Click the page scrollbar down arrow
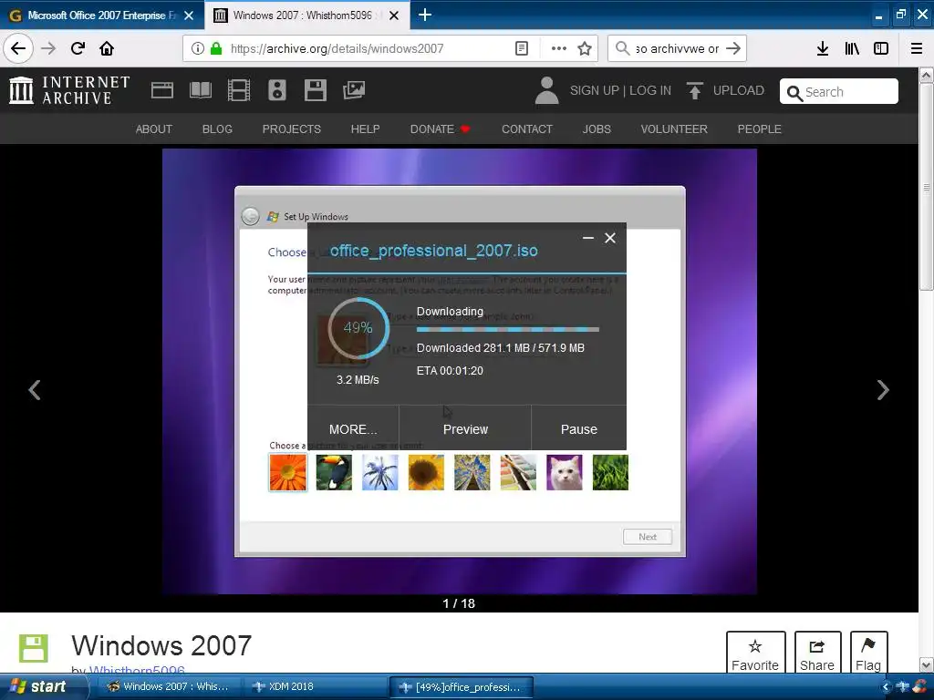Image resolution: width=934 pixels, height=700 pixels. click(926, 664)
